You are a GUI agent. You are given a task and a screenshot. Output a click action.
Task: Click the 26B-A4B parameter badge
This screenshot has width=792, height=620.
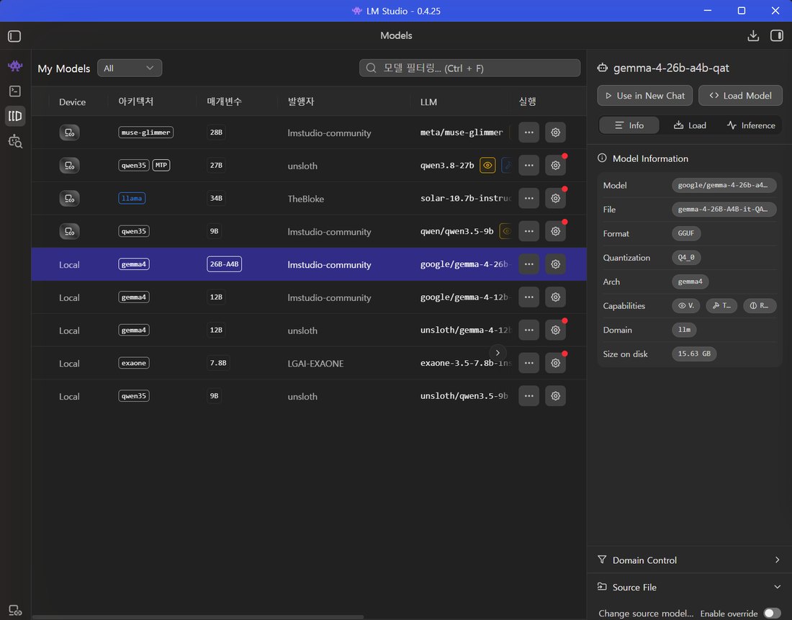coord(224,264)
